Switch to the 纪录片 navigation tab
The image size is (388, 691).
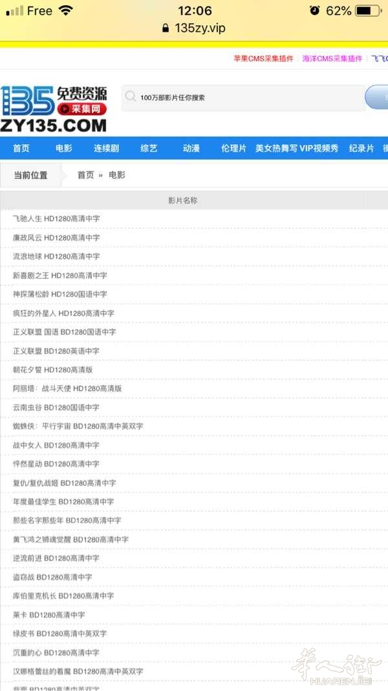click(x=361, y=149)
